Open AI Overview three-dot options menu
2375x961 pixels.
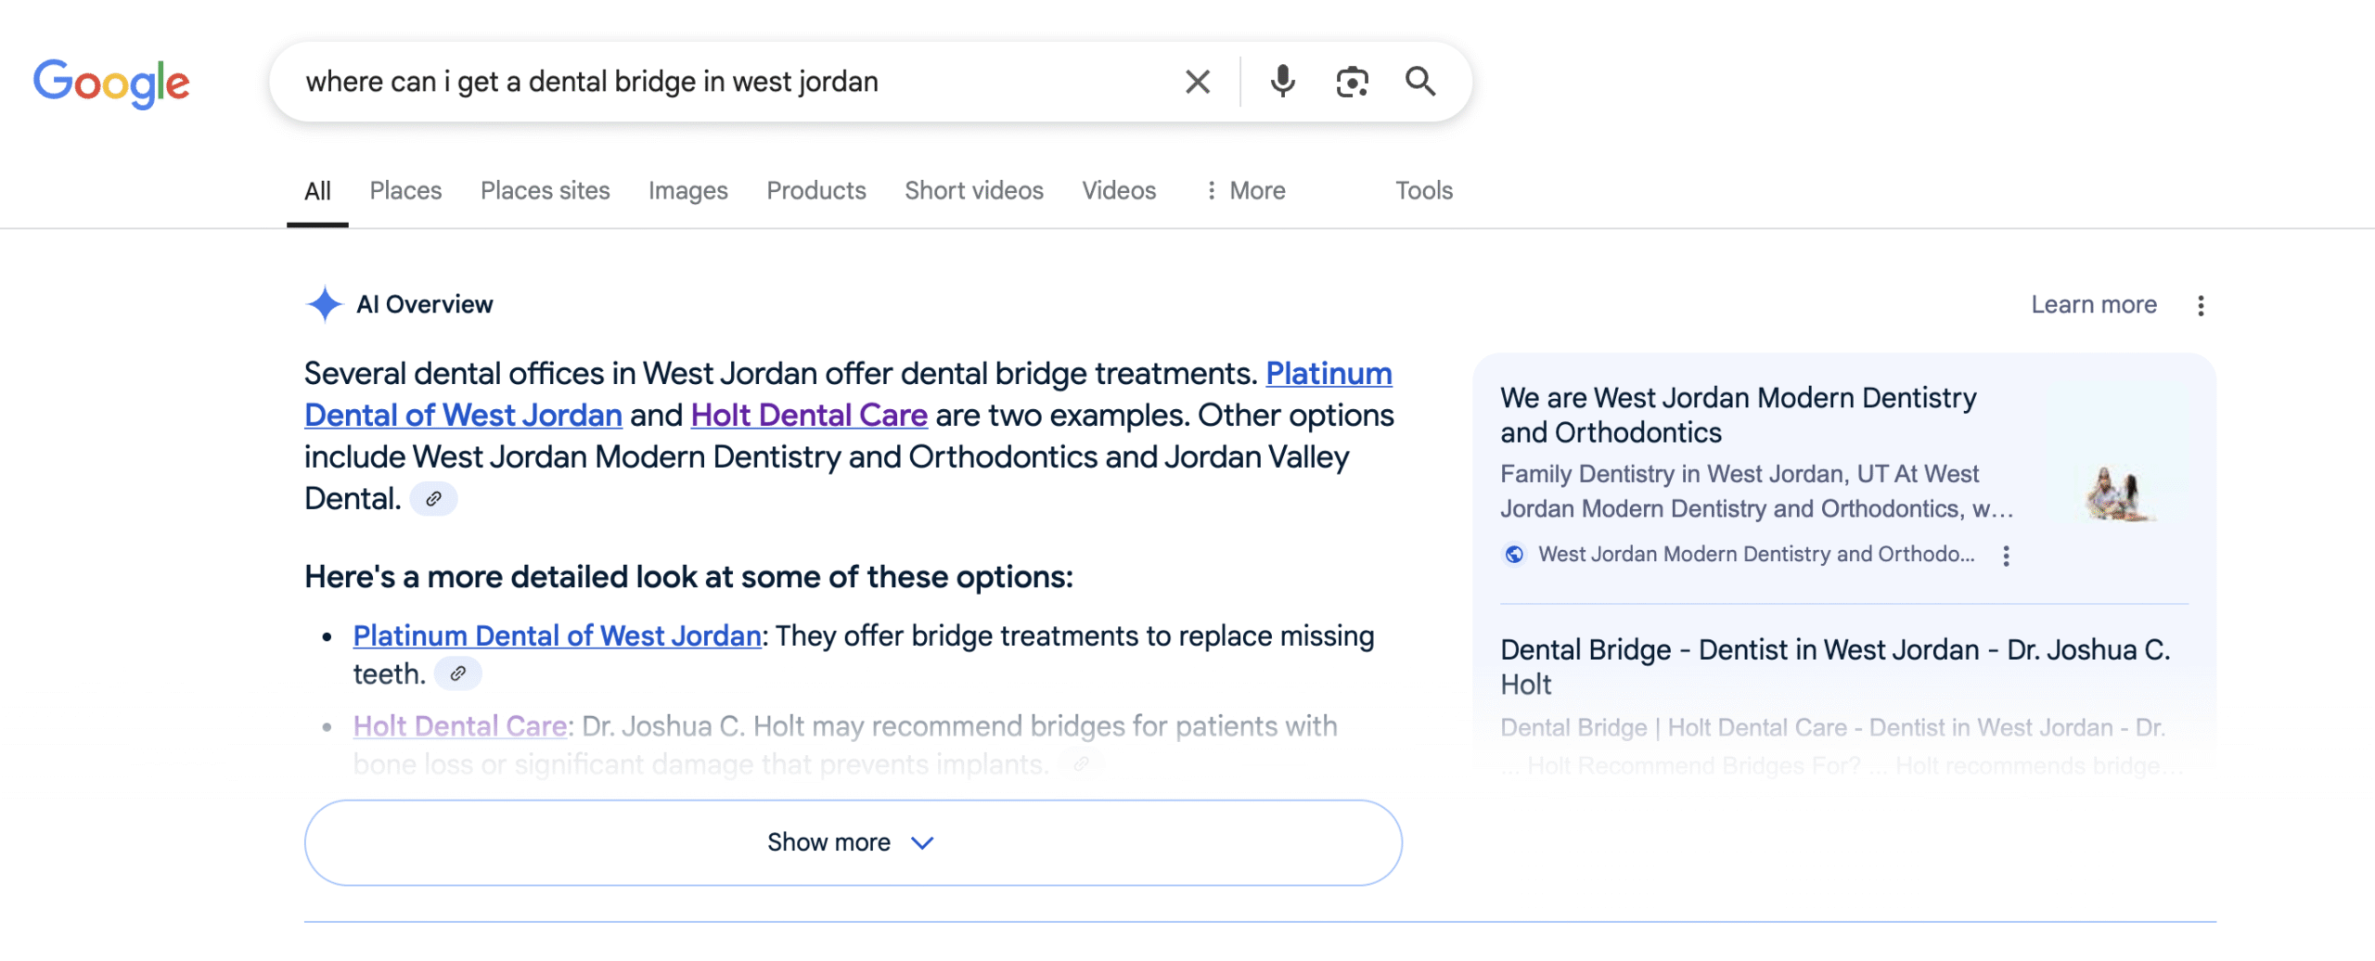point(2200,306)
